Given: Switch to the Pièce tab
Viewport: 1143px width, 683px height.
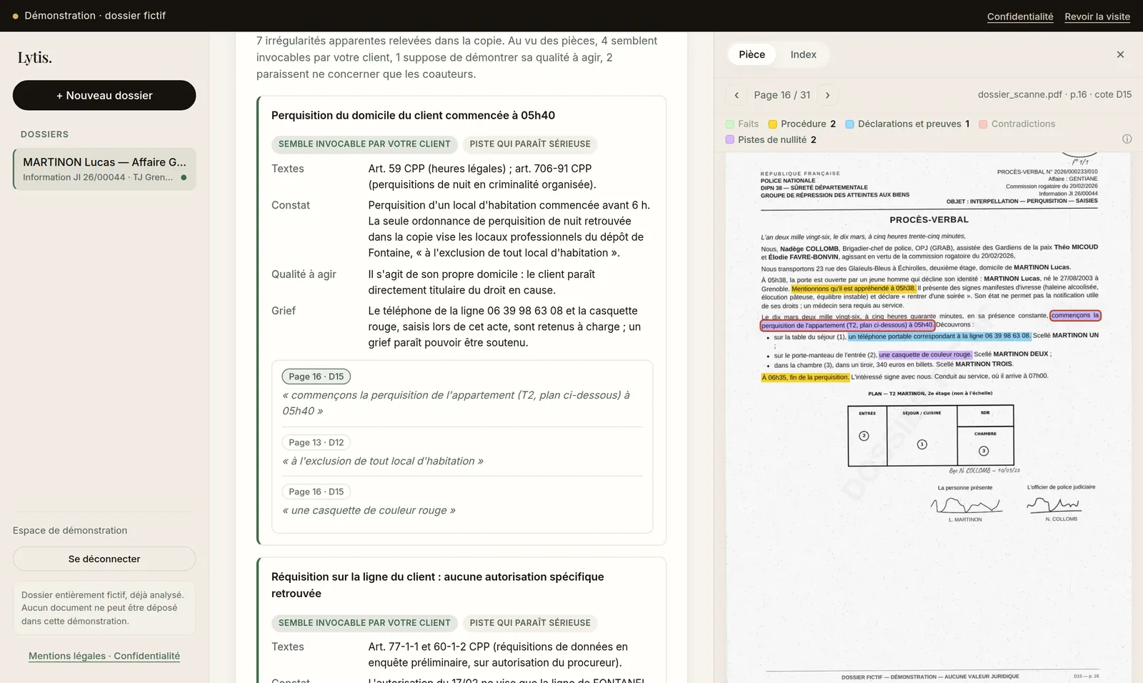Looking at the screenshot, I should 752,54.
